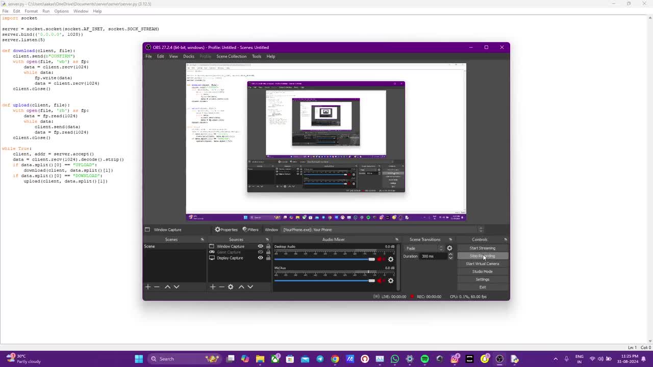This screenshot has width=653, height=367.
Task: Open Chrome from the taskbar
Action: point(335,359)
